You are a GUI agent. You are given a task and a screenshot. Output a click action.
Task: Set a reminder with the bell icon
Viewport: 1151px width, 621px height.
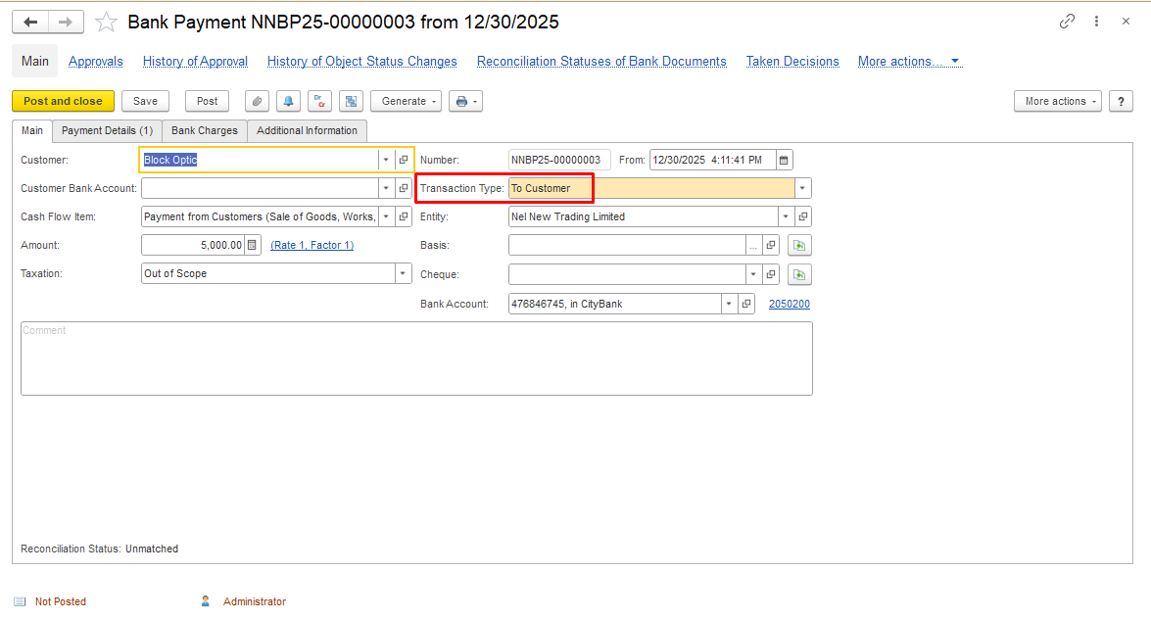[x=288, y=101]
